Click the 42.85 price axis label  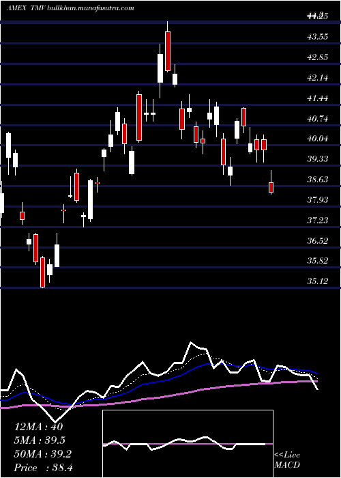(x=318, y=57)
